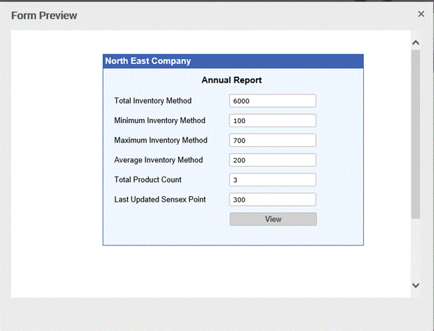The height and width of the screenshot is (331, 434).
Task: Close the Form Preview dialog
Action: 421,14
